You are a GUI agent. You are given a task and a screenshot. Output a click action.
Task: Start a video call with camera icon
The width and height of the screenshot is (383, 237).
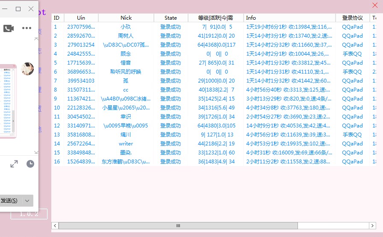(x=9, y=28)
